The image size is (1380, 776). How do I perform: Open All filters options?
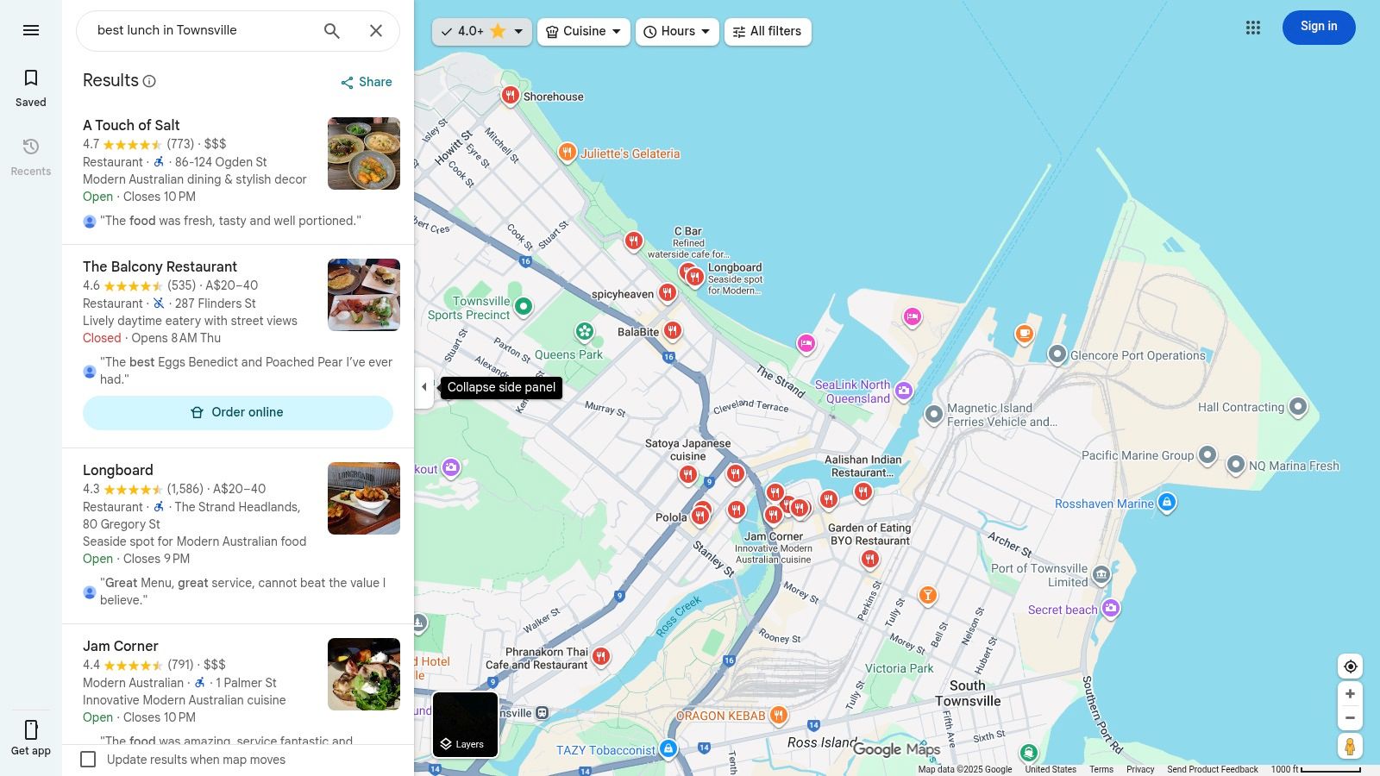(x=767, y=31)
